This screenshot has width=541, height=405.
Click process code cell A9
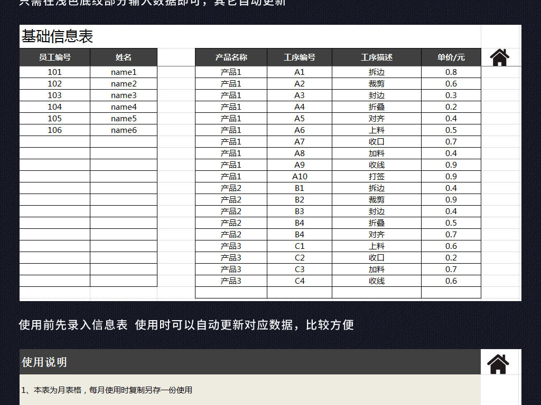tap(300, 165)
